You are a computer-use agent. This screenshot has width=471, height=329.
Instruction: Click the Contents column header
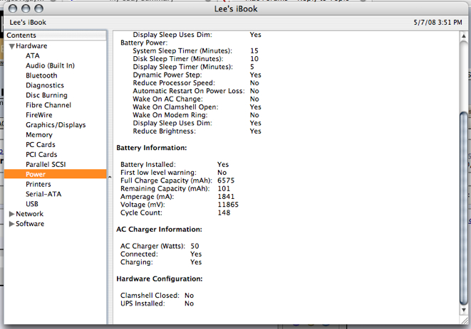click(56, 36)
